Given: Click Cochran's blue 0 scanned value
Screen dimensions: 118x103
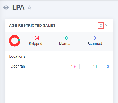Looking at the screenshot, I should pyautogui.click(x=108, y=66).
